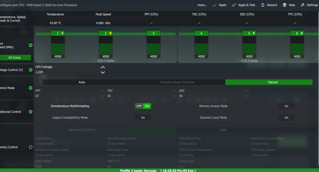Click core 1 speed value 4000

pyautogui.click(x=58, y=56)
